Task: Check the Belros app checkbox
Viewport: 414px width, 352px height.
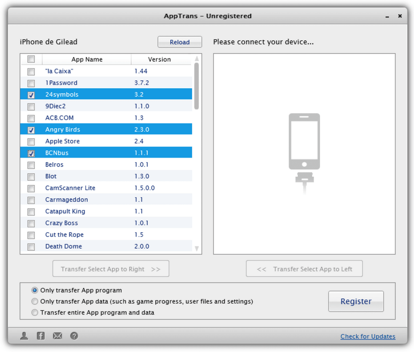Action: coord(31,165)
